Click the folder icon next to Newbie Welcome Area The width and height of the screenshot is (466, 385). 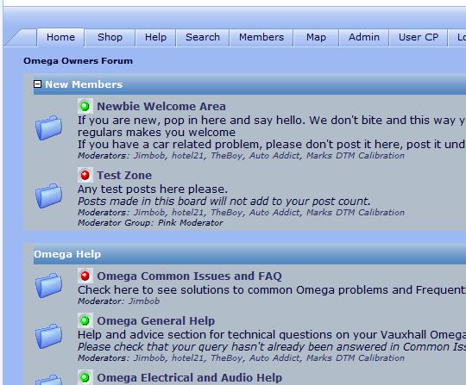click(x=48, y=127)
